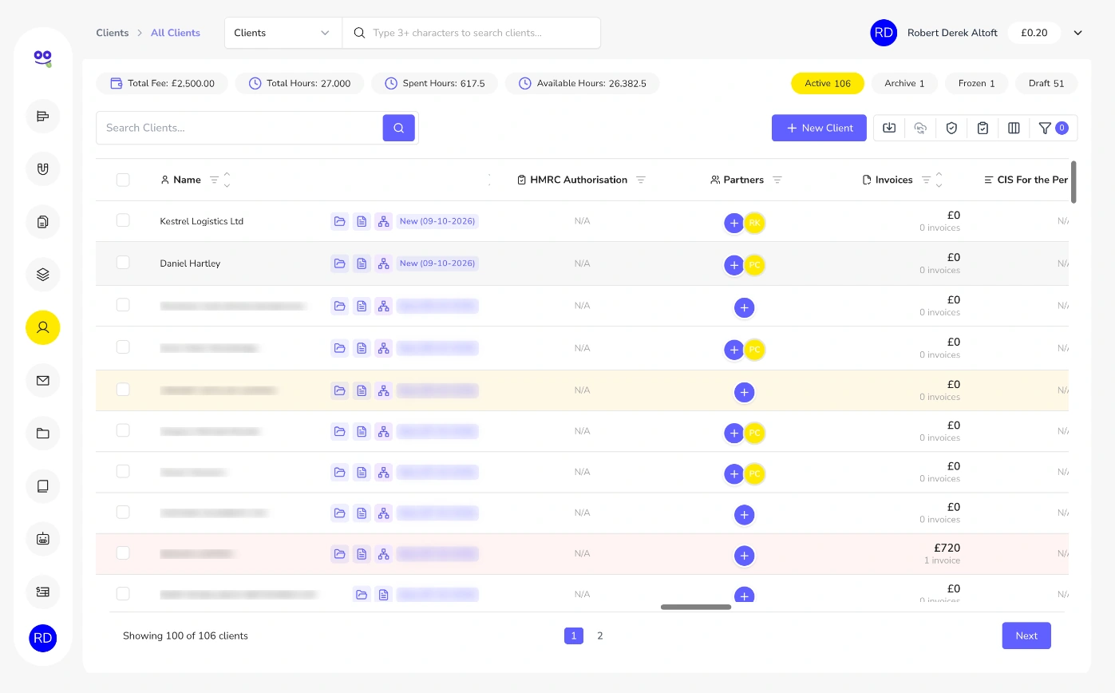Open the folder icon in the sidebar
The width and height of the screenshot is (1115, 693).
(x=43, y=433)
